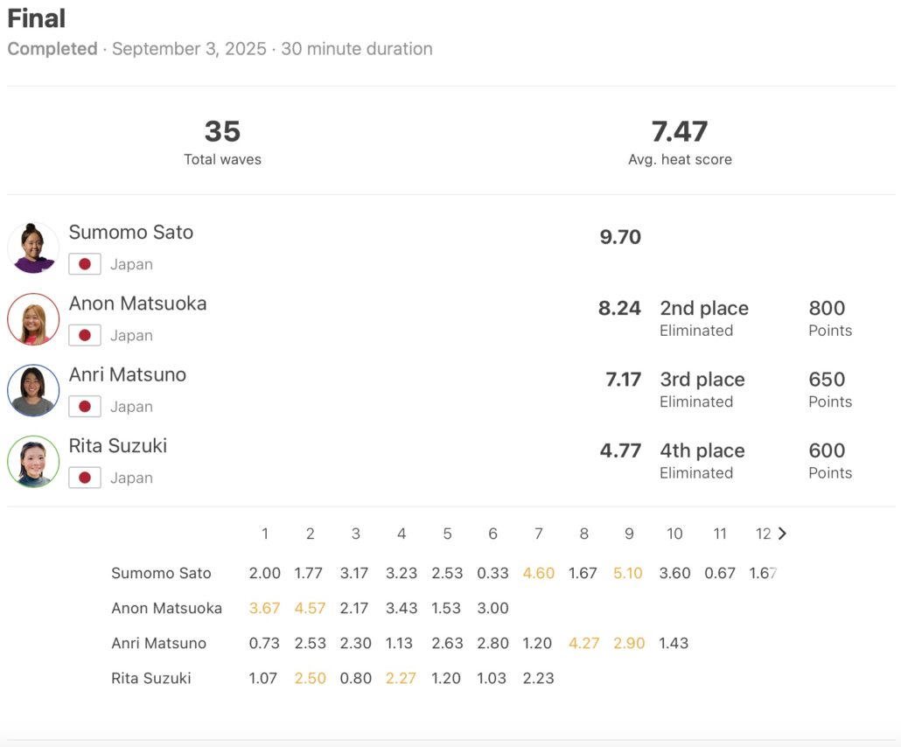This screenshot has height=747, width=901.
Task: Open Sumomo Sato's athlete name link
Action: pos(131,233)
